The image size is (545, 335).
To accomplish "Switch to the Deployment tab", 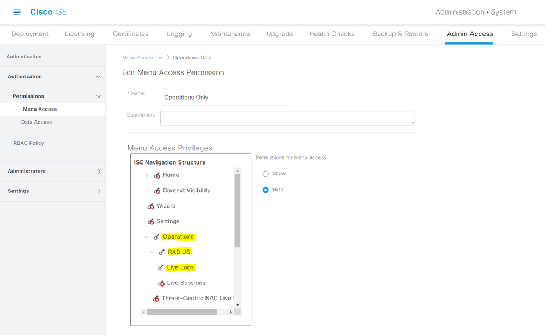I will point(29,34).
